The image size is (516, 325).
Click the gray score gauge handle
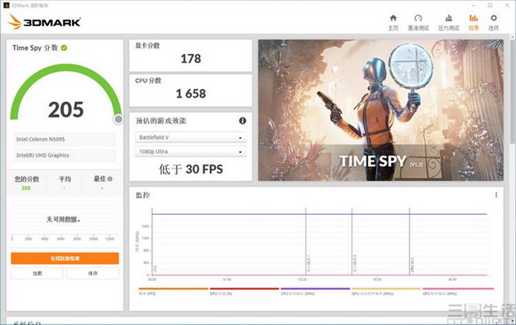click(x=118, y=119)
